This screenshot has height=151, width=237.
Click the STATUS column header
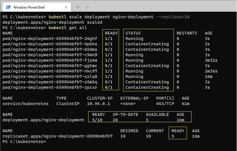click(133, 33)
